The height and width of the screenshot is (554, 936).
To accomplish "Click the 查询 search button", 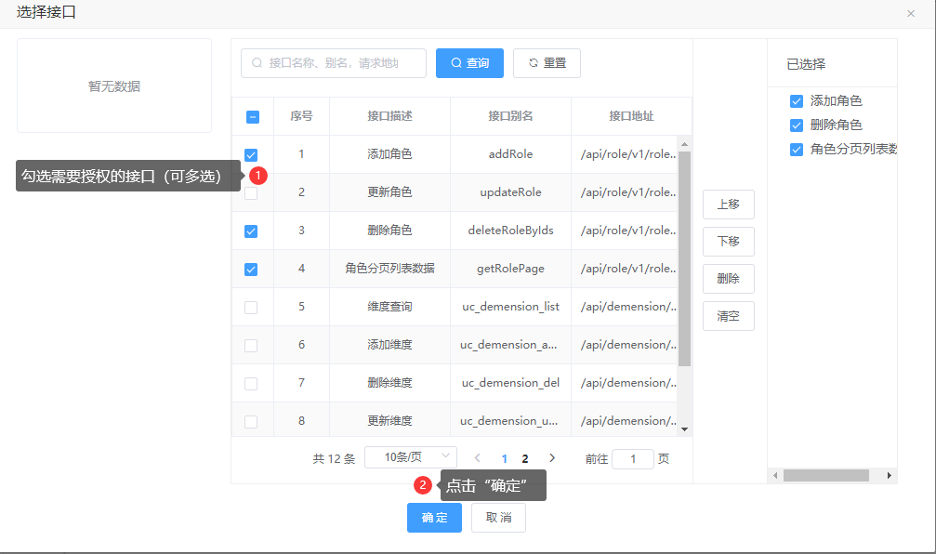I will tap(469, 63).
